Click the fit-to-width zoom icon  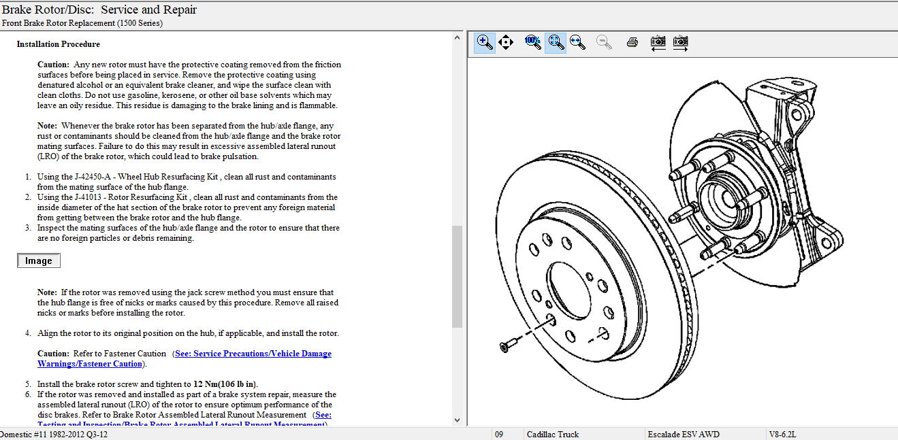point(577,42)
